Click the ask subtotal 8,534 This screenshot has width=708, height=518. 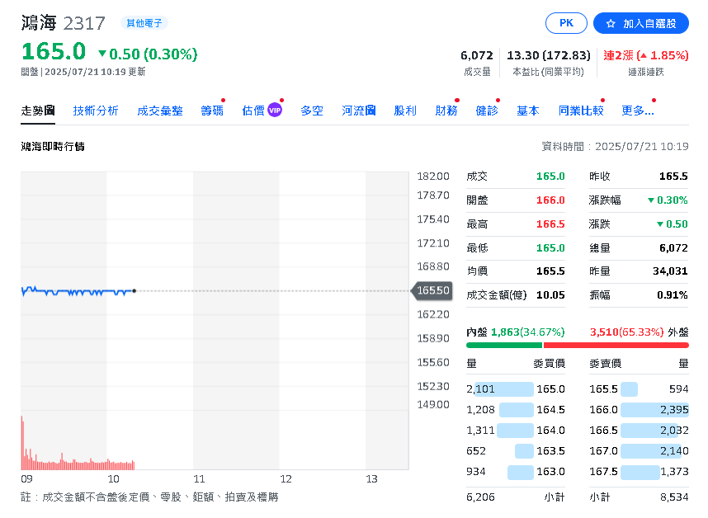point(675,497)
